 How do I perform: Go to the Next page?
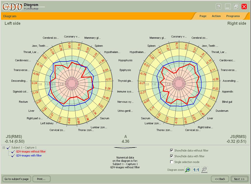[x=239, y=179]
